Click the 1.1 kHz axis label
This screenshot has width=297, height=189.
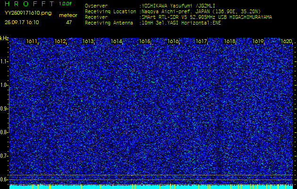click(x=4, y=61)
